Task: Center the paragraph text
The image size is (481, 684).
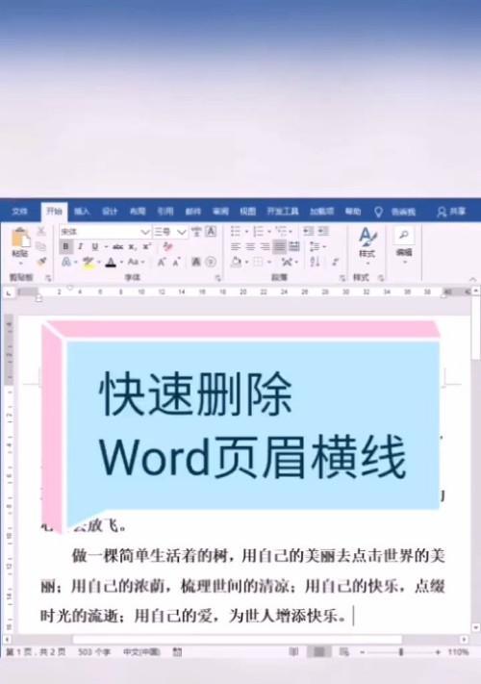Action: coord(250,247)
